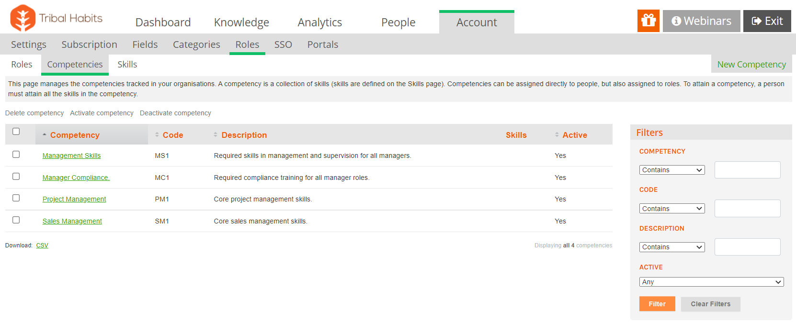Image resolution: width=796 pixels, height=323 pixels.
Task: Click the SM1 code cell
Action: (162, 221)
